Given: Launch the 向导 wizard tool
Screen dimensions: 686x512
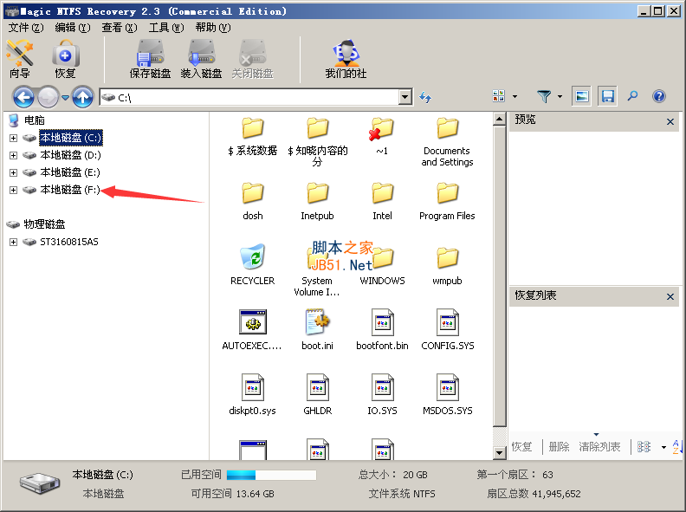Looking at the screenshot, I should 20,59.
